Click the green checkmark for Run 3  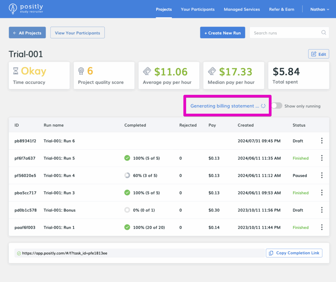coord(127,193)
